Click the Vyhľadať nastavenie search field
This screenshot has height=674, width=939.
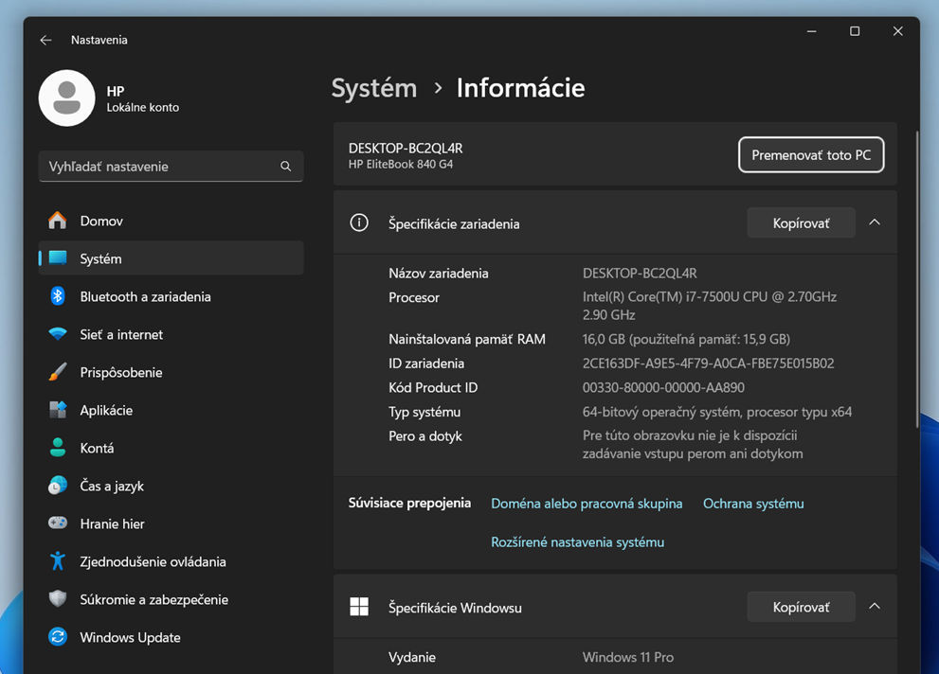[x=161, y=167]
